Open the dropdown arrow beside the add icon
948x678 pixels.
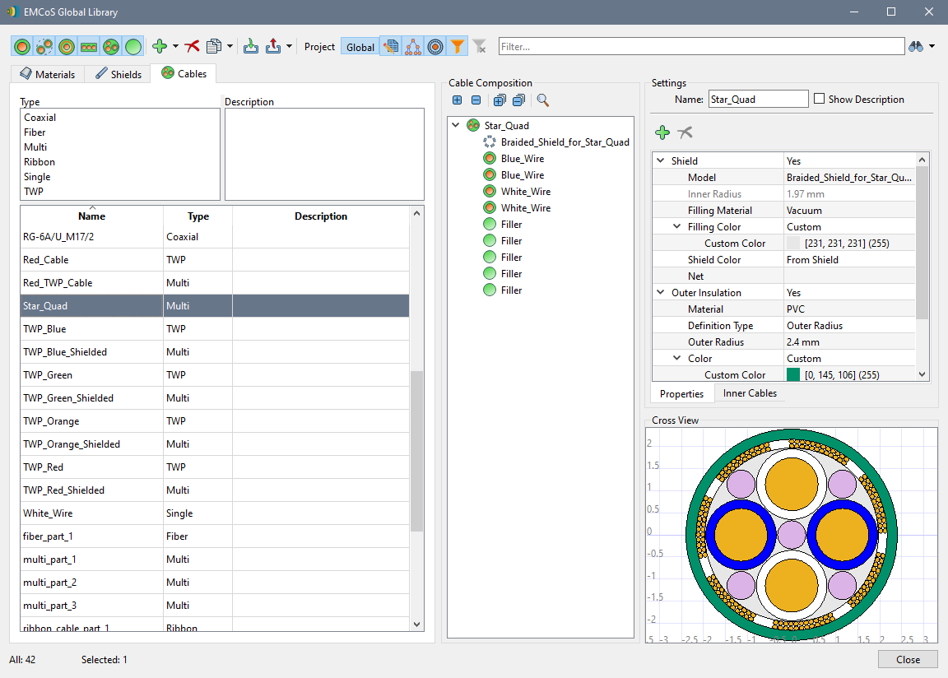coord(175,47)
